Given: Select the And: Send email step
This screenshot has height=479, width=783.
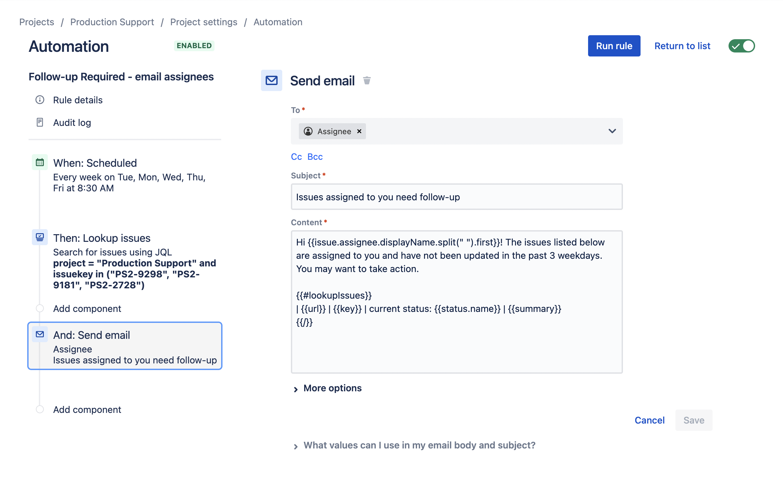Looking at the screenshot, I should (125, 346).
